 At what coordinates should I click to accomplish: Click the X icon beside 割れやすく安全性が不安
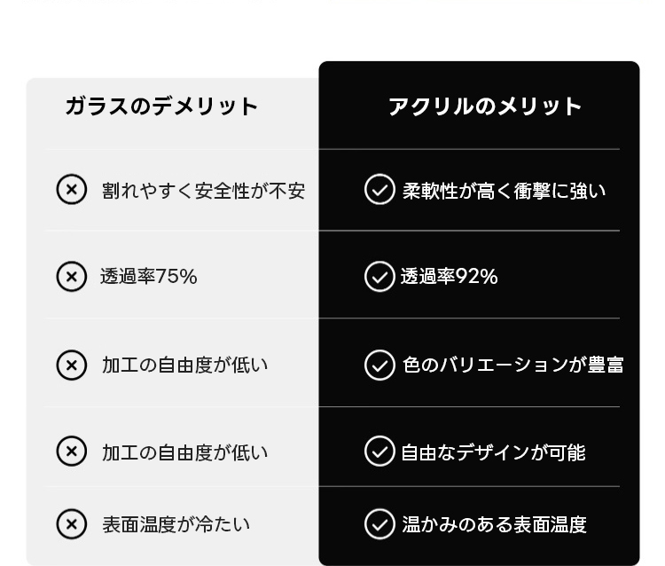click(x=72, y=190)
